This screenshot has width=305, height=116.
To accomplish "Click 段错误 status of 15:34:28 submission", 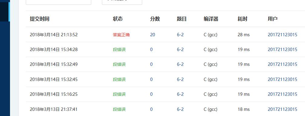I will point(119,50).
